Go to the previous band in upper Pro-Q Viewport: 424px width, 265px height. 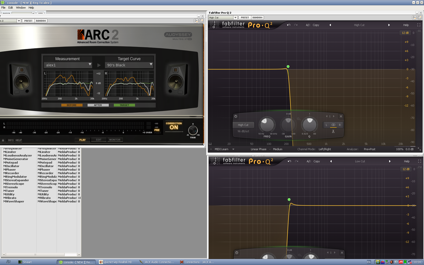327,116
